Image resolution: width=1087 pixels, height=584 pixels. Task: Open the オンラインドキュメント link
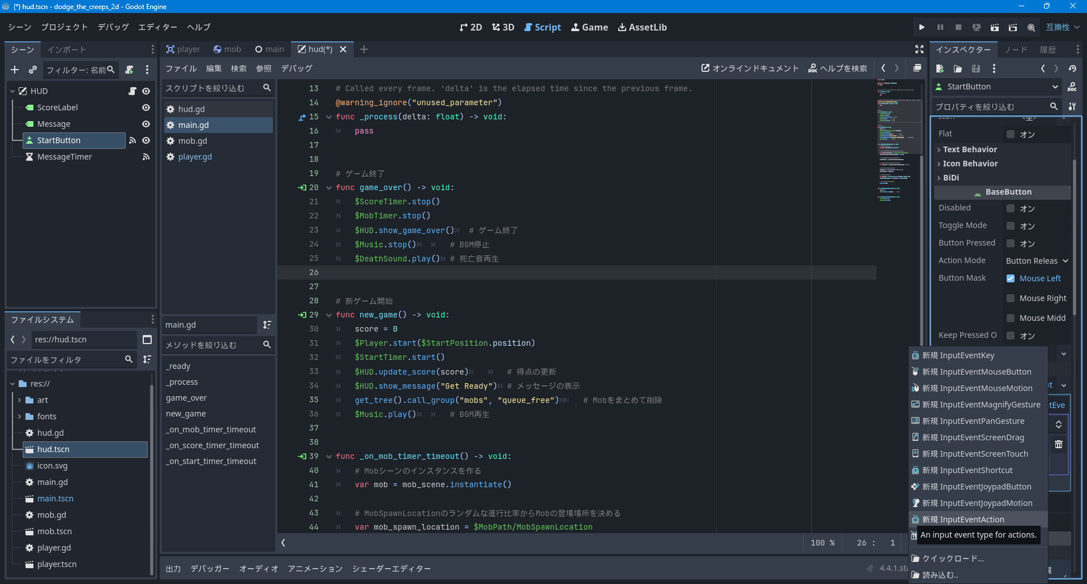point(750,68)
